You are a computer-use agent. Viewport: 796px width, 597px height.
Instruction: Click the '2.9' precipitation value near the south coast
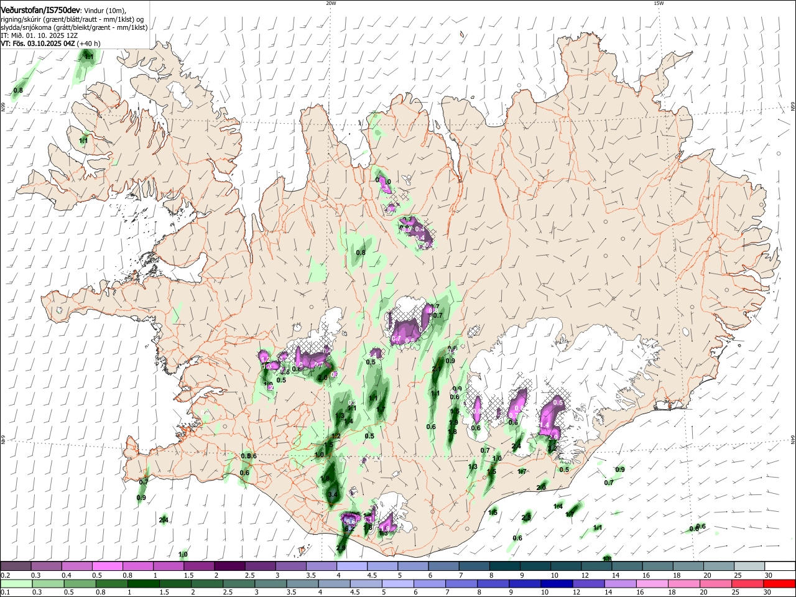[x=341, y=548]
